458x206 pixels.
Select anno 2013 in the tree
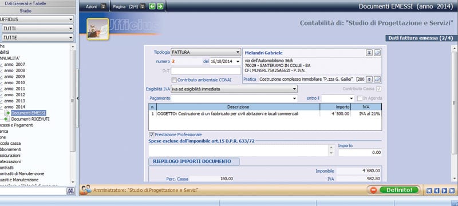(x=15, y=101)
